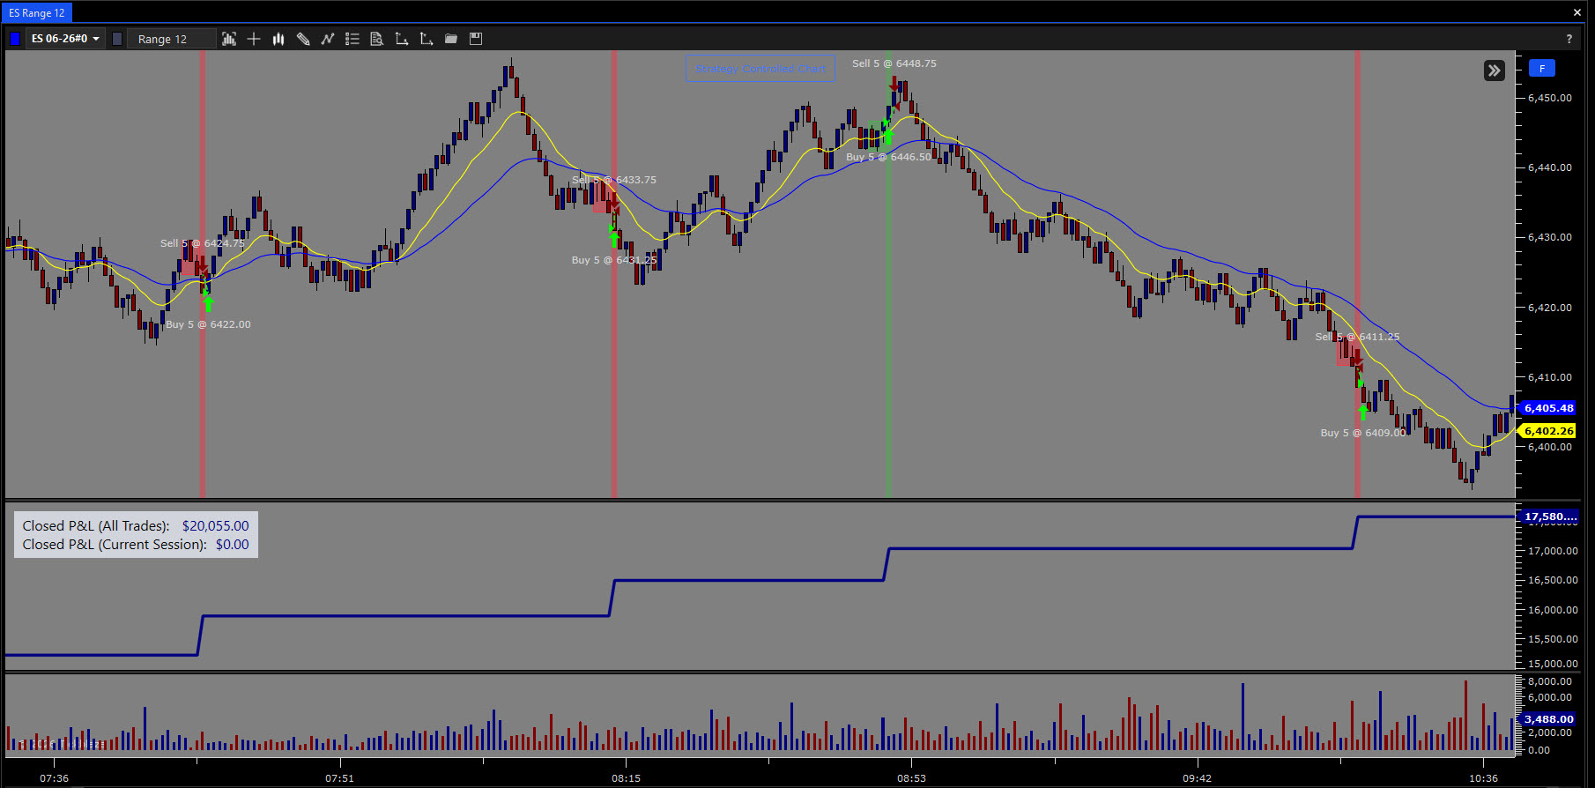Click the floppy disk save icon
This screenshot has height=788, width=1595.
coord(476,39)
